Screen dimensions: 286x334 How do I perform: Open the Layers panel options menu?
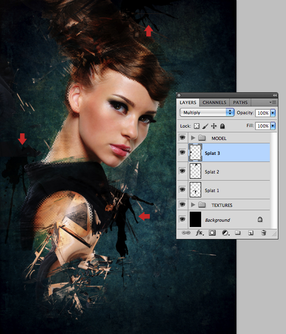[x=273, y=102]
